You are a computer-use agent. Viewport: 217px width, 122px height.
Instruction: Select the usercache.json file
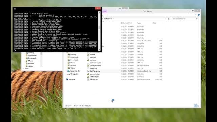tap(95, 74)
